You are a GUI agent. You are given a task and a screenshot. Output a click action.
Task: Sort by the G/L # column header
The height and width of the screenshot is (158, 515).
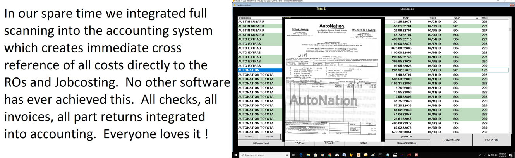[457, 18]
